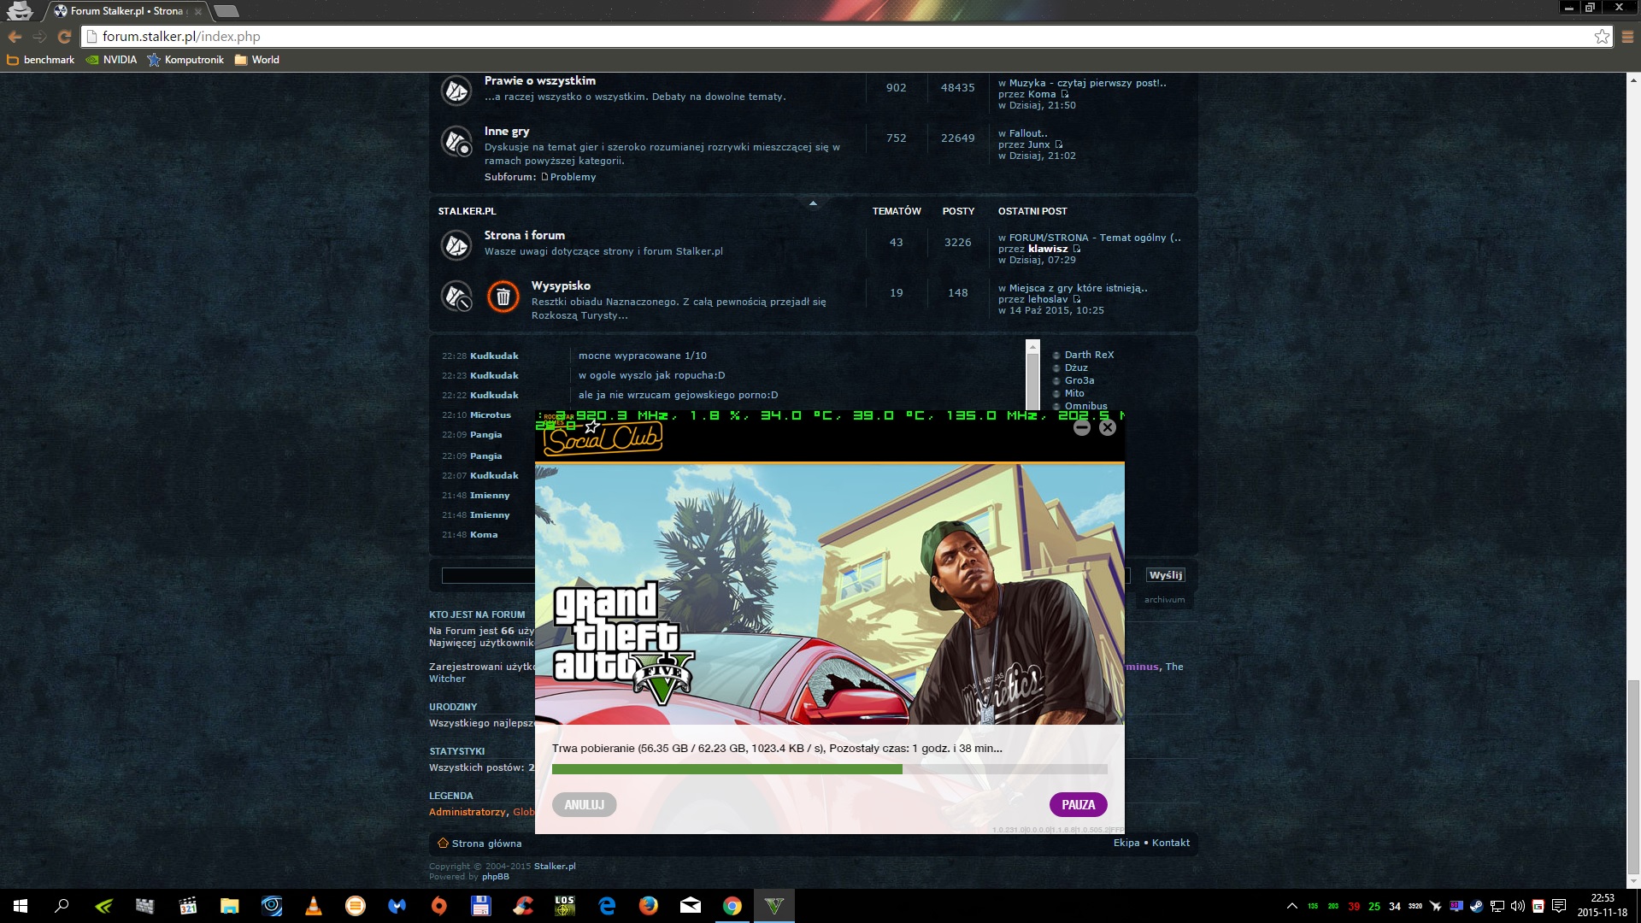Image resolution: width=1641 pixels, height=923 pixels.
Task: Open Inne gry forum
Action: click(x=507, y=131)
